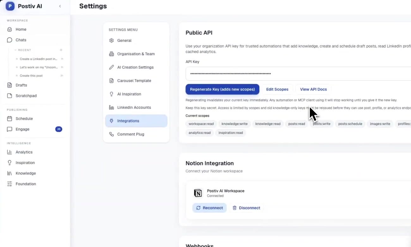This screenshot has height=247, width=411.
Task: Click the Postiv AI logo icon
Action: [x=10, y=6]
